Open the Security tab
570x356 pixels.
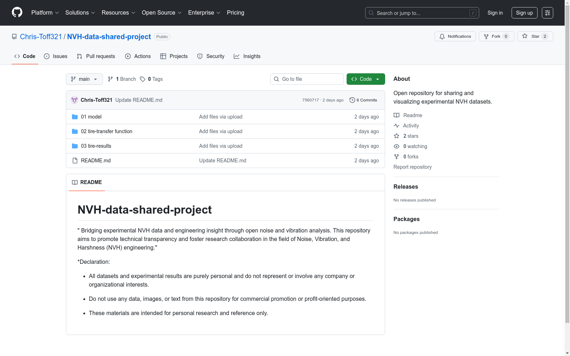point(211,56)
